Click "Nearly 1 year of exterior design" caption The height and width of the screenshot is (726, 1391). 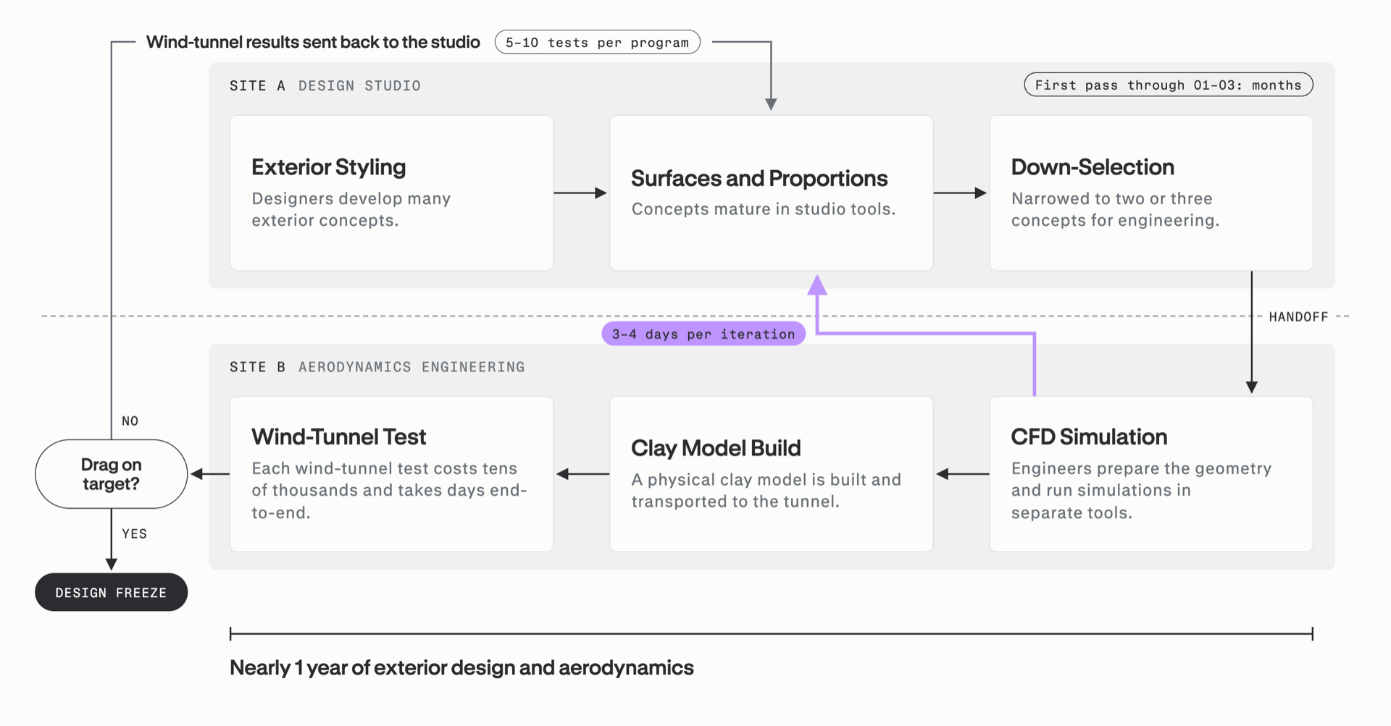point(461,667)
